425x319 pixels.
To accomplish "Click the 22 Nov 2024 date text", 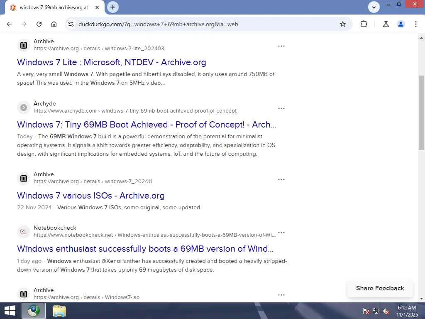I will (x=34, y=208).
